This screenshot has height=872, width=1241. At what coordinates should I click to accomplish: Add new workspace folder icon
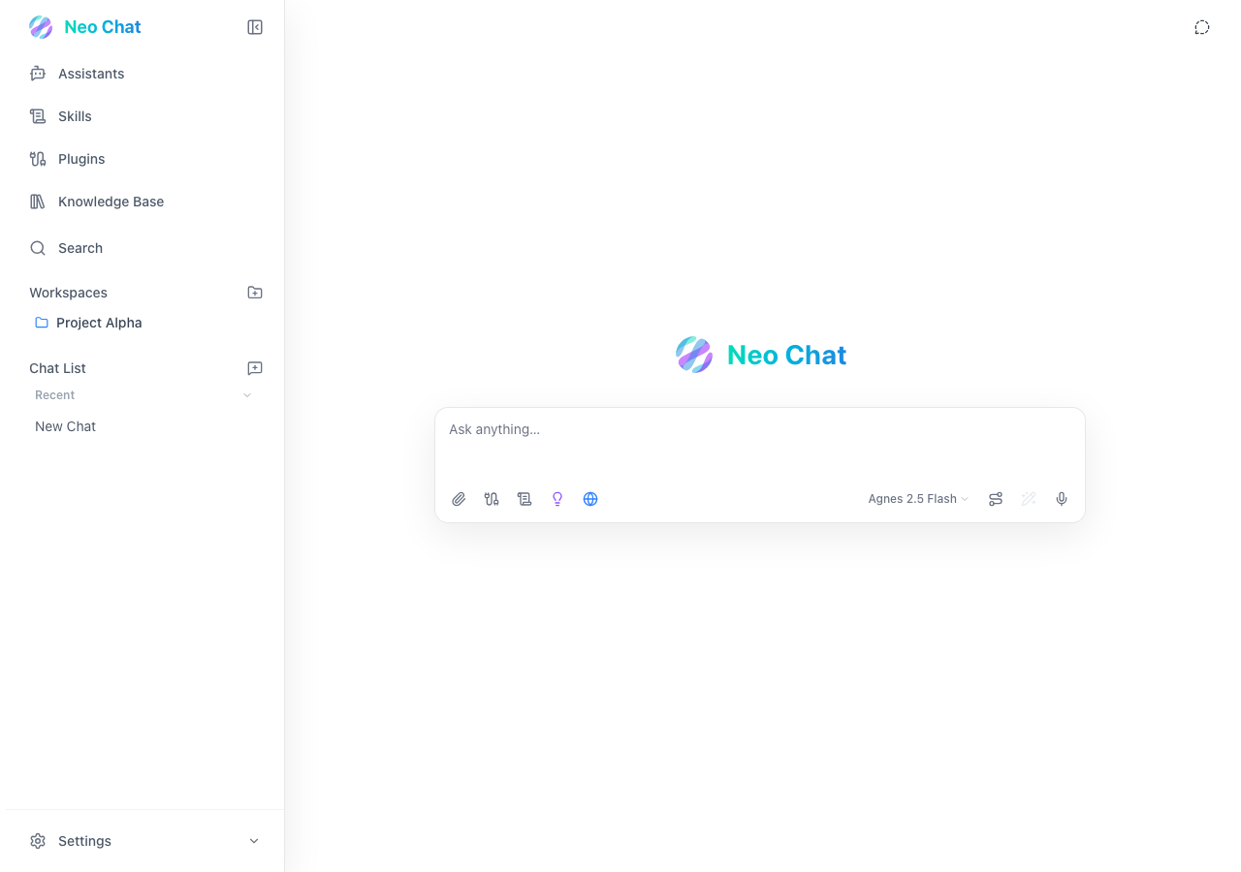255,293
